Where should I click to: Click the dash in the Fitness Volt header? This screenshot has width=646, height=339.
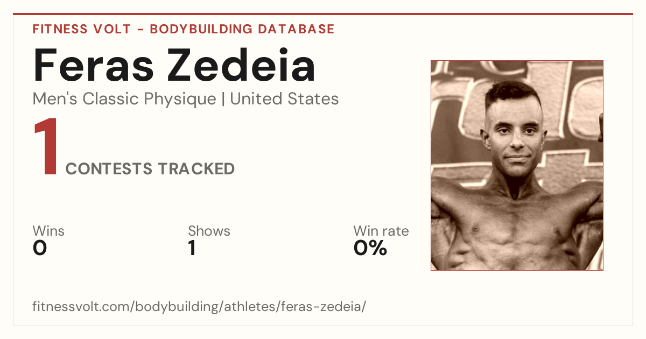[x=141, y=30]
